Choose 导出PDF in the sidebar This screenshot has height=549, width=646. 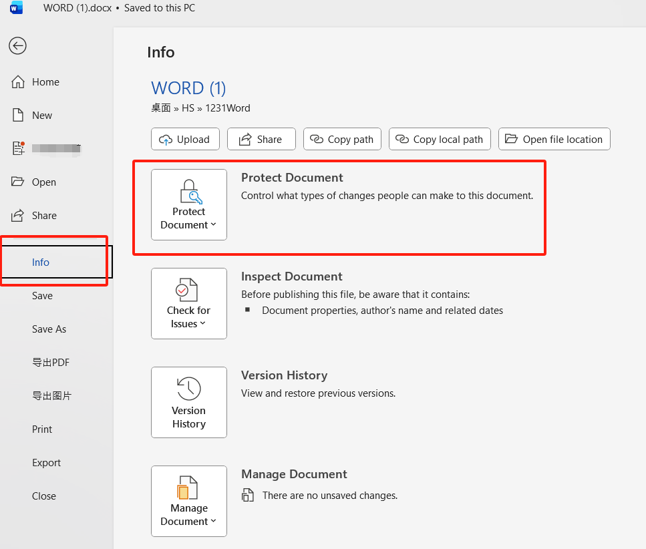(x=51, y=362)
